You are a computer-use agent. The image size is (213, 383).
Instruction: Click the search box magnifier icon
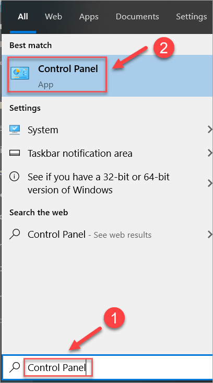point(15,367)
